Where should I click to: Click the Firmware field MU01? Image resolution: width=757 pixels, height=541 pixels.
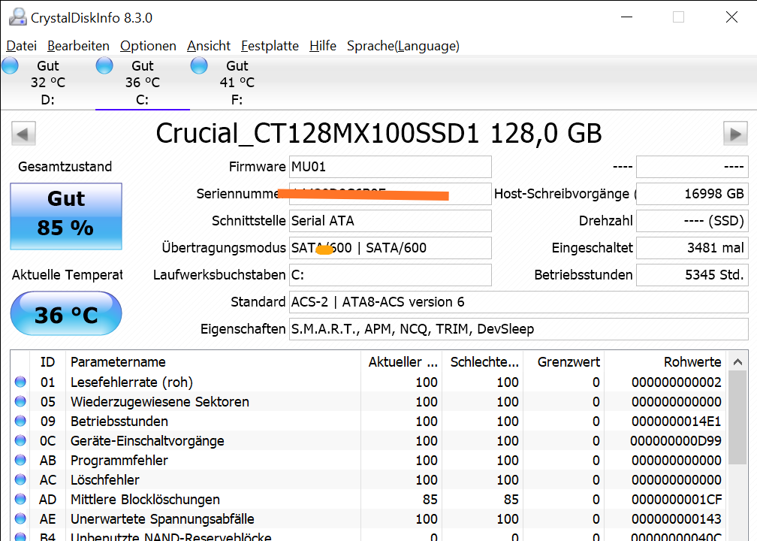390,167
